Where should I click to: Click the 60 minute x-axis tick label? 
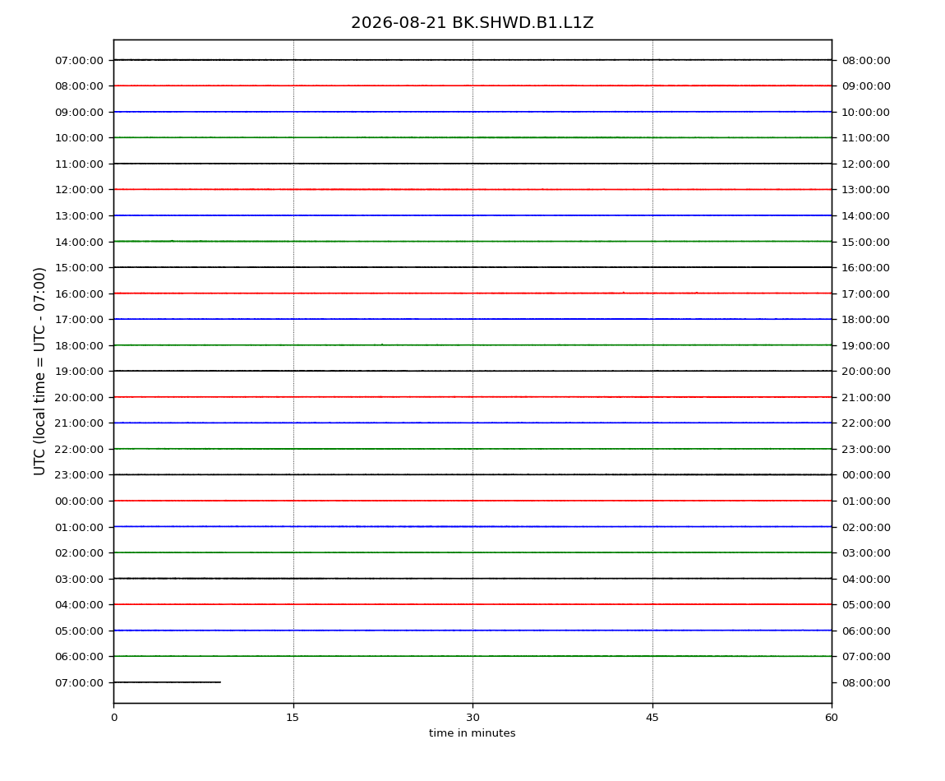pos(832,718)
